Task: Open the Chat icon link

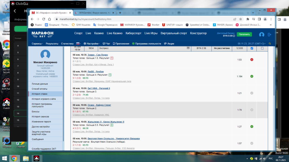Action: (x=106, y=44)
